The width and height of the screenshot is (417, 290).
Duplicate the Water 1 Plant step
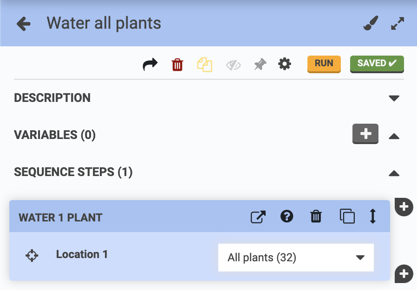click(x=347, y=216)
